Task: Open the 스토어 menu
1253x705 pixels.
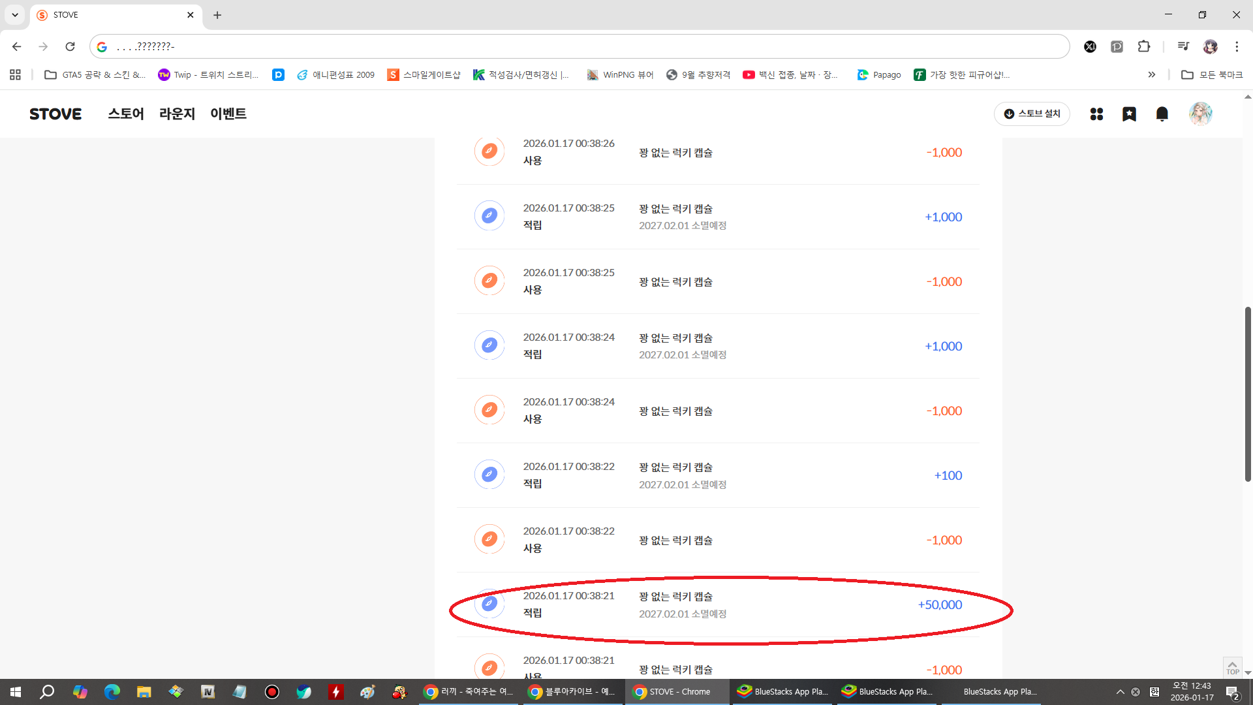Action: point(126,114)
